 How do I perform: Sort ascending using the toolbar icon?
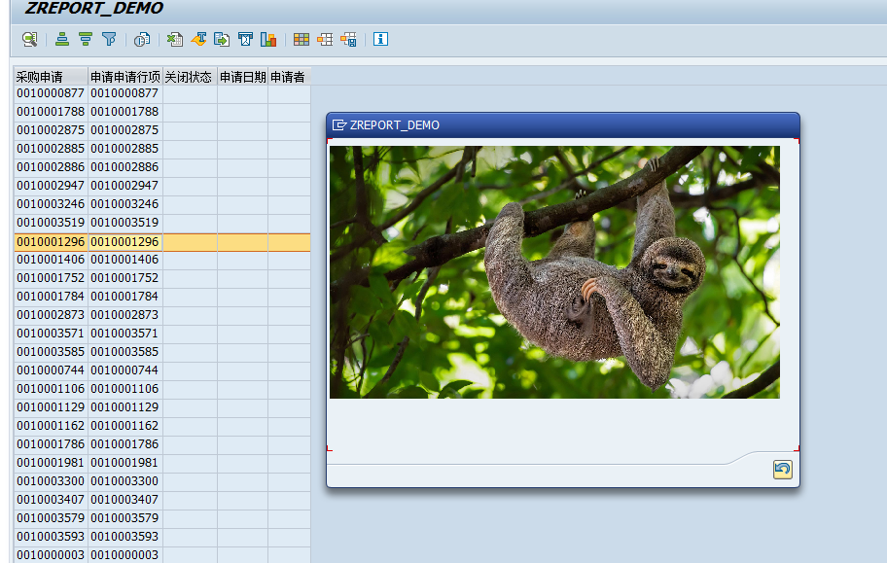62,39
